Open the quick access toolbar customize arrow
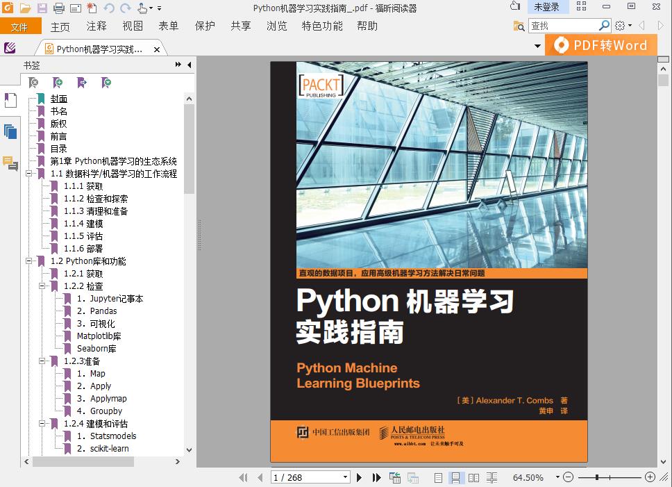Image resolution: width=672 pixels, height=487 pixels. click(160, 8)
